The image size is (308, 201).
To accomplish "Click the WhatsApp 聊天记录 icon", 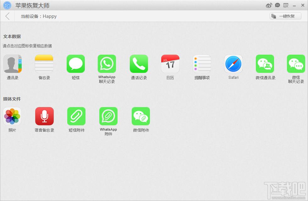I will click(x=107, y=64).
